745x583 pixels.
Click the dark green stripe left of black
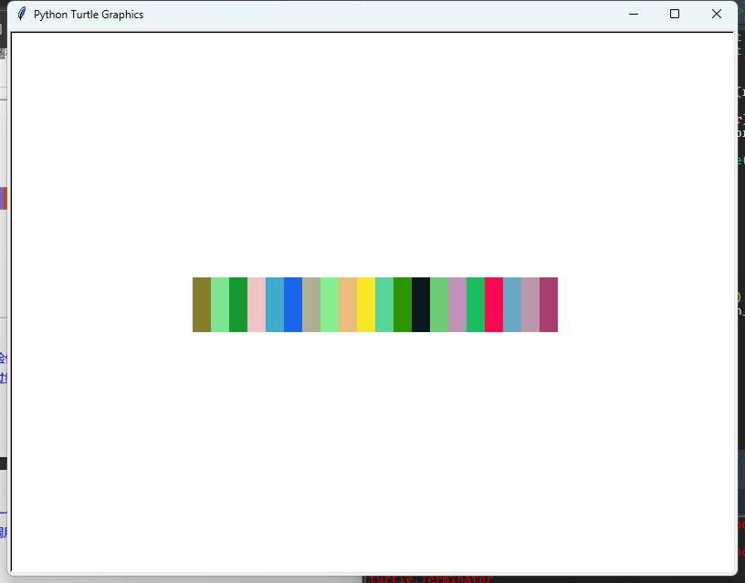point(403,305)
